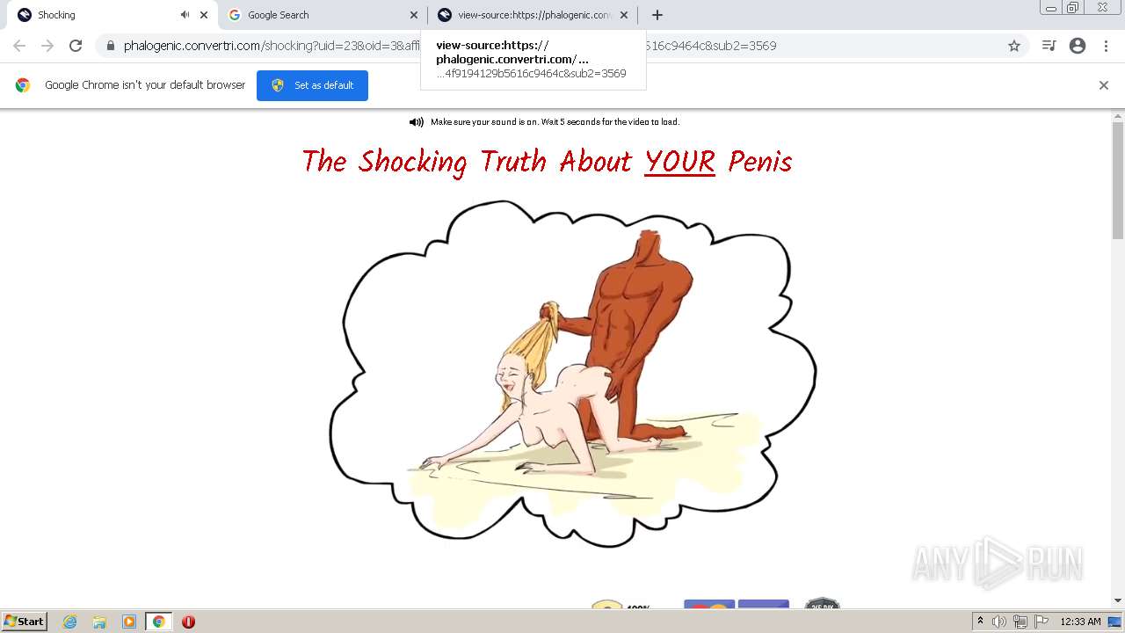View site security lock info
Screen dimensions: 1125x633
click(x=110, y=46)
